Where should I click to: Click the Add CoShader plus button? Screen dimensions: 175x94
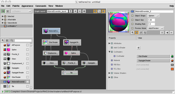click(138, 48)
